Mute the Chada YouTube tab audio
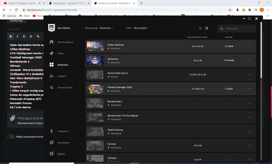 coord(40,3)
